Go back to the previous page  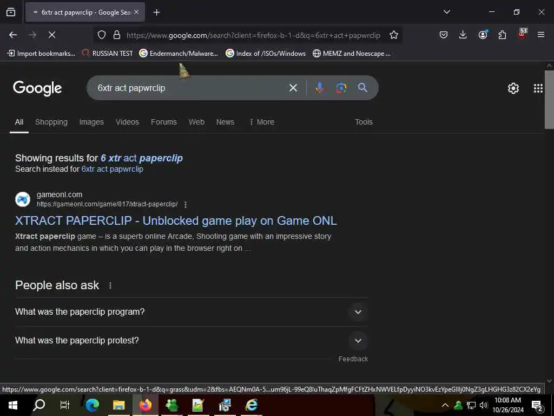click(13, 35)
